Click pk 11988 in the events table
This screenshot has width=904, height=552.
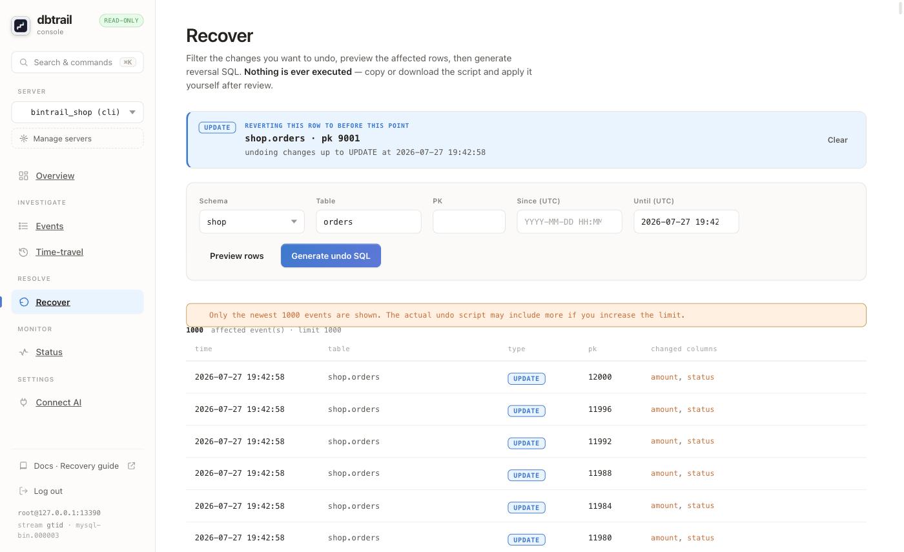pos(600,473)
